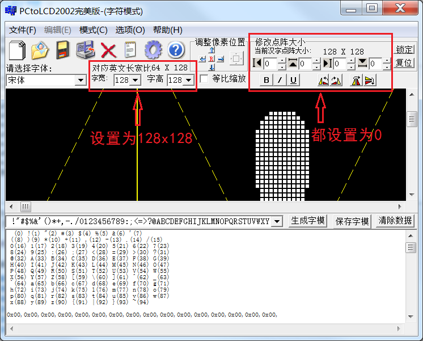Enable the 等比缩放 checkbox

205,79
